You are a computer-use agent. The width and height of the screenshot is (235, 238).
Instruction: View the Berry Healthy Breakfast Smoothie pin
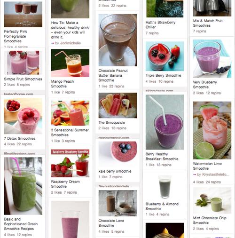coord(164,122)
